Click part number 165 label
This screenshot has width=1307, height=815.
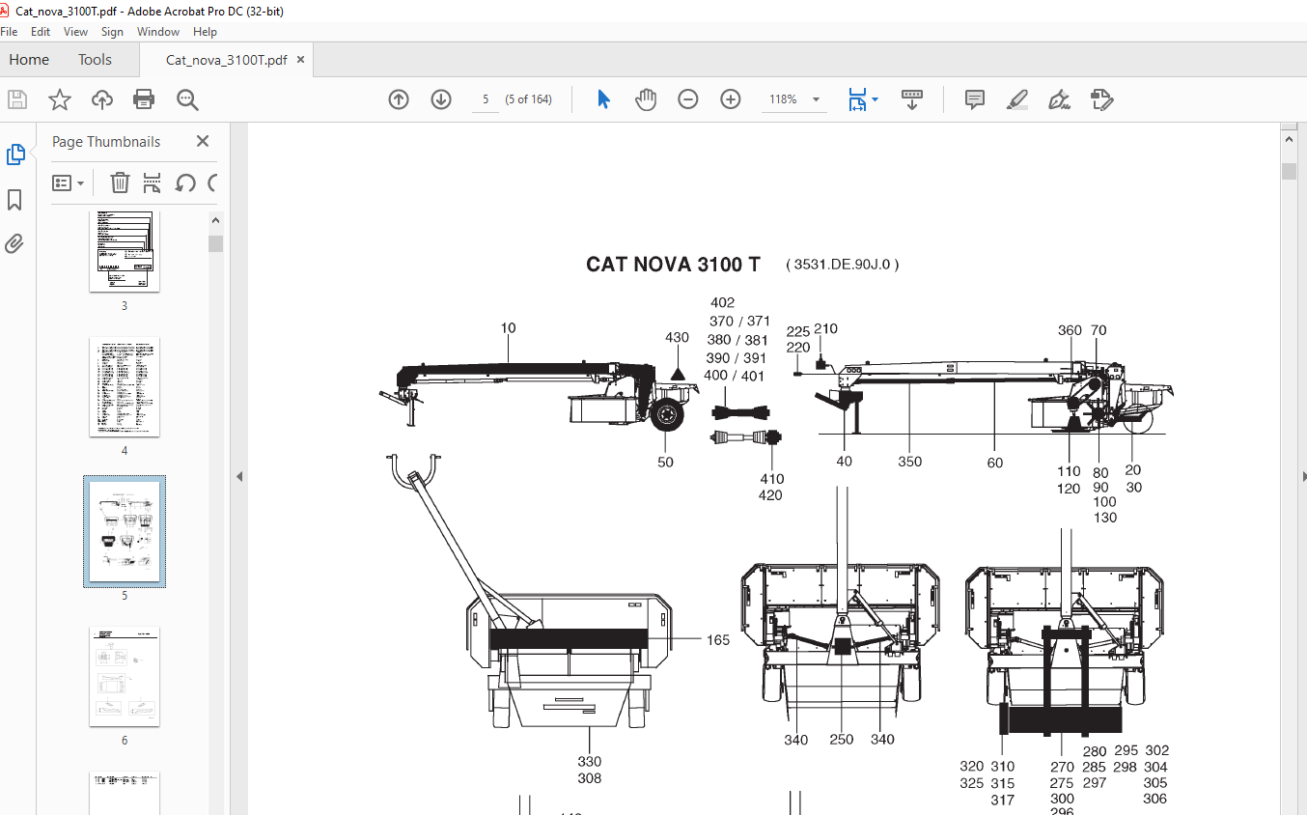(x=718, y=640)
